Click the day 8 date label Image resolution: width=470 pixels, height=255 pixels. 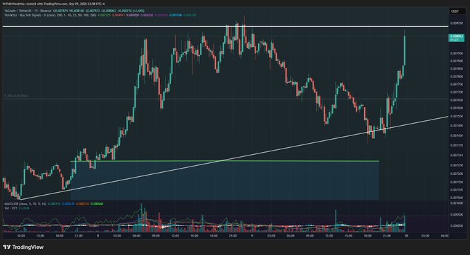(x=98, y=236)
